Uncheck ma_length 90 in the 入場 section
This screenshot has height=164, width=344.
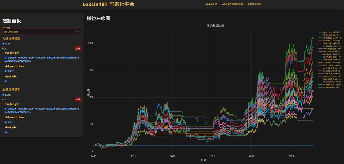click(27, 61)
